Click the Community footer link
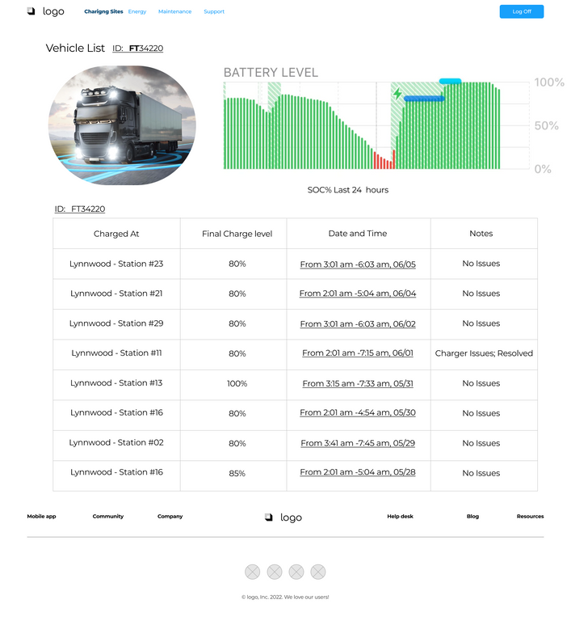 click(108, 517)
